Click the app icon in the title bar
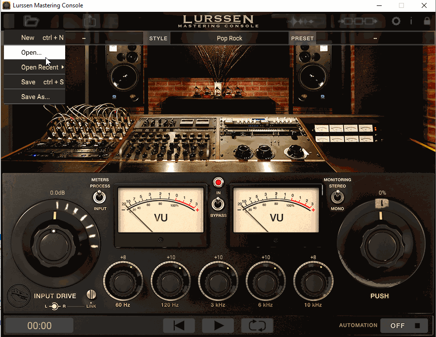Screen dimensions: 436x337 click(6, 5)
